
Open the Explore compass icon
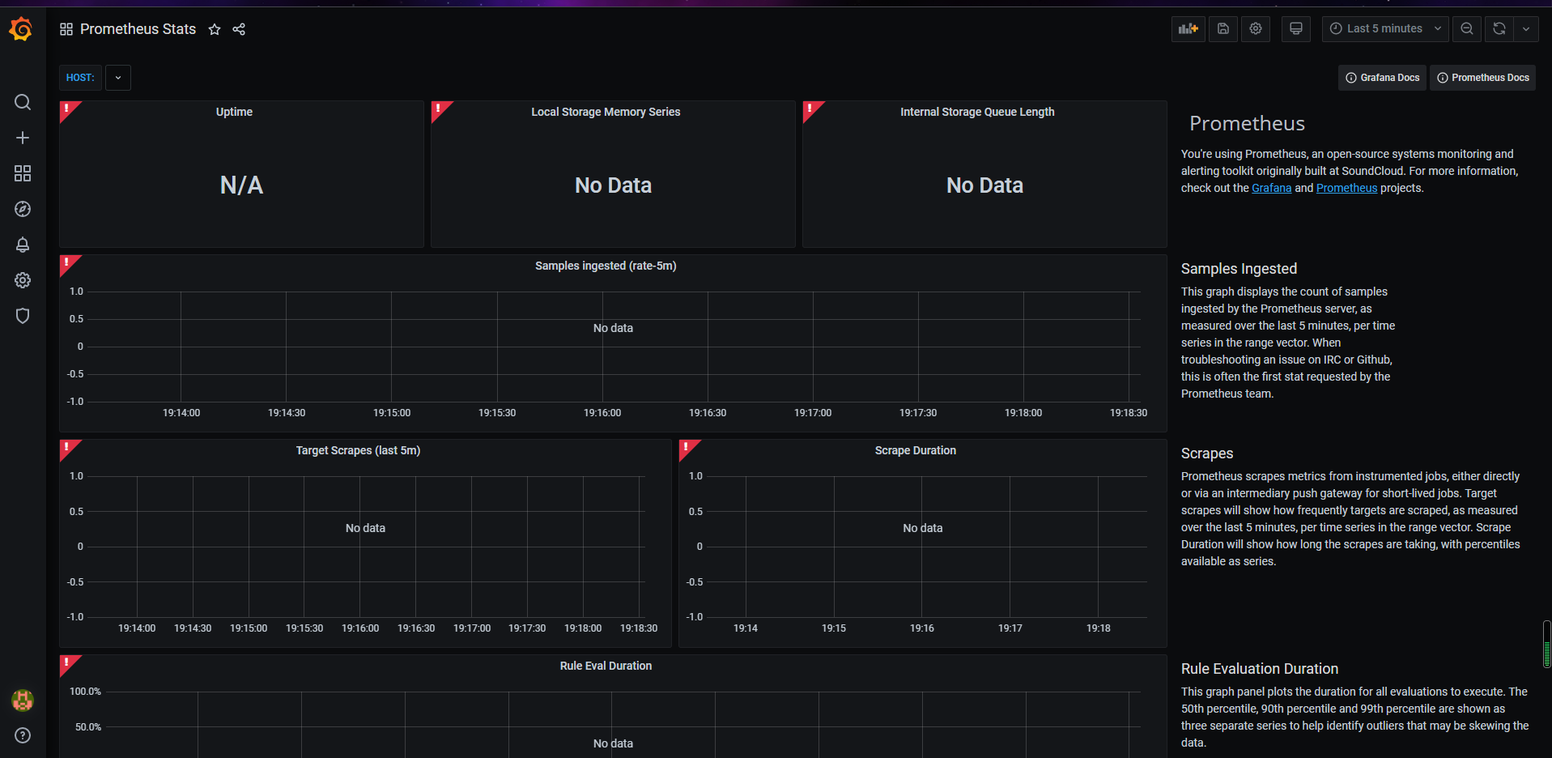tap(23, 209)
